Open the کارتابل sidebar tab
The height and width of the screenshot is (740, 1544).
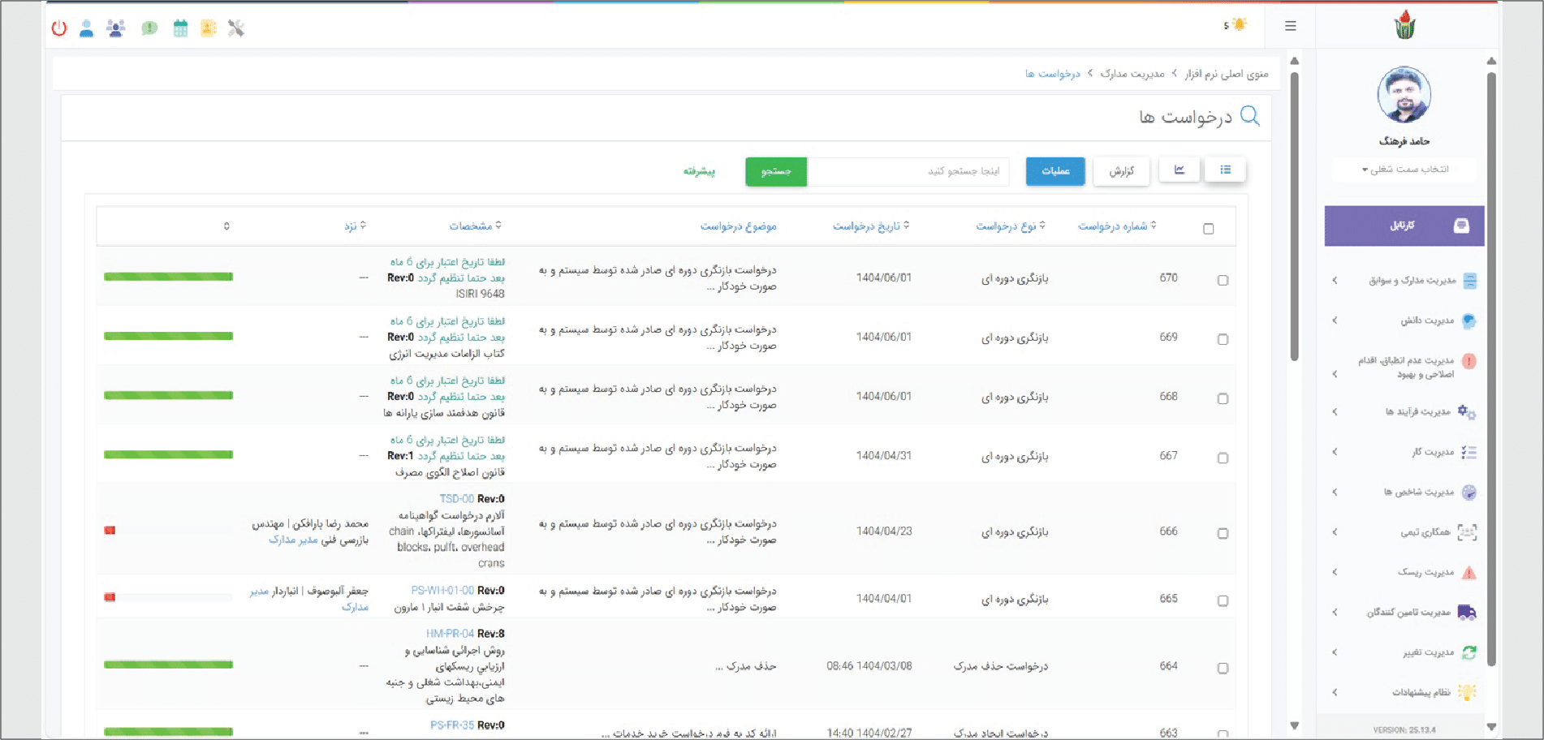click(x=1404, y=226)
